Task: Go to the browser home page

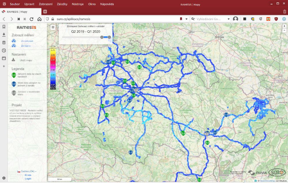Action: tap(40, 19)
